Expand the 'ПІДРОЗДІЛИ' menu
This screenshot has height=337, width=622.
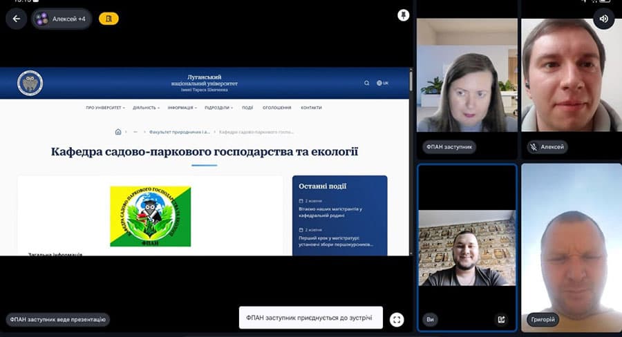click(x=218, y=108)
